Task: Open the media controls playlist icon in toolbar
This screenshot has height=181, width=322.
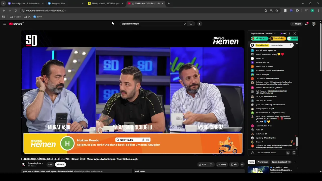Action: tap(306, 11)
